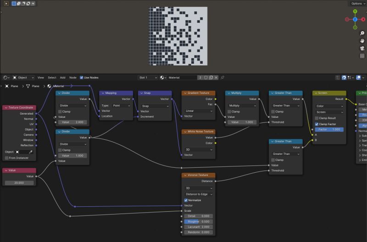Click the Lacunarity 2.000 field in Voronoi

pos(199,227)
